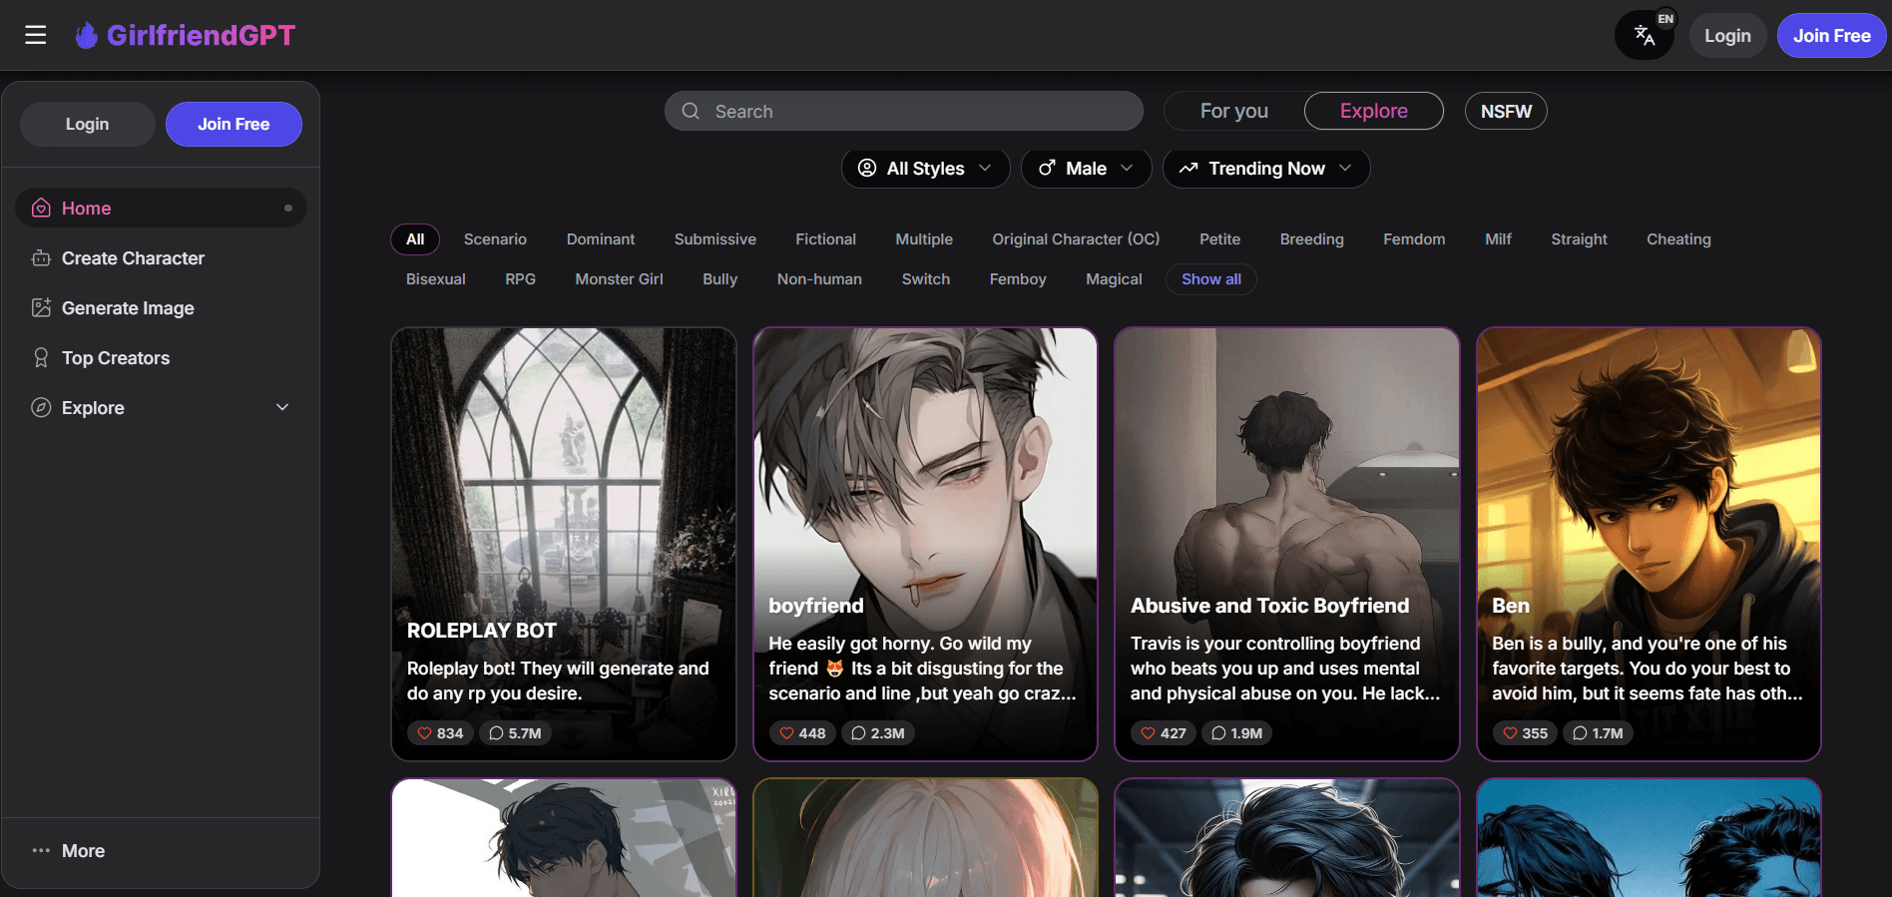Expand the Explore section in sidebar
The image size is (1892, 897).
[x=161, y=407]
